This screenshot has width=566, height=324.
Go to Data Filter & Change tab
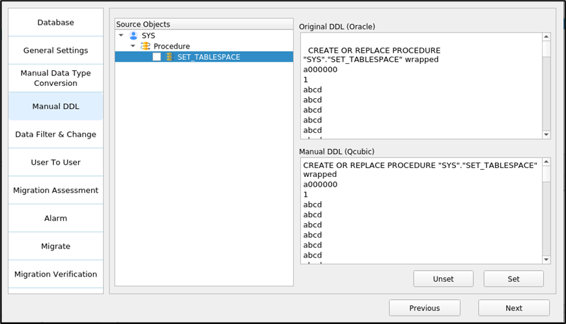(x=55, y=134)
